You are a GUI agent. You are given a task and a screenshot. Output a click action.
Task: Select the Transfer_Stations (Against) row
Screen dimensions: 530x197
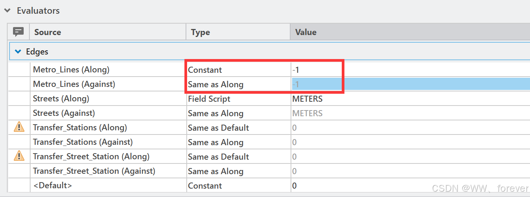coord(269,142)
